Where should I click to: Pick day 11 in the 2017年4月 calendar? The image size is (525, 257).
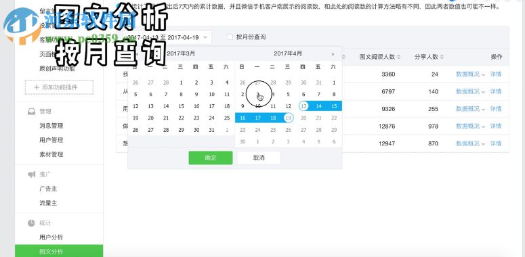pos(273,106)
